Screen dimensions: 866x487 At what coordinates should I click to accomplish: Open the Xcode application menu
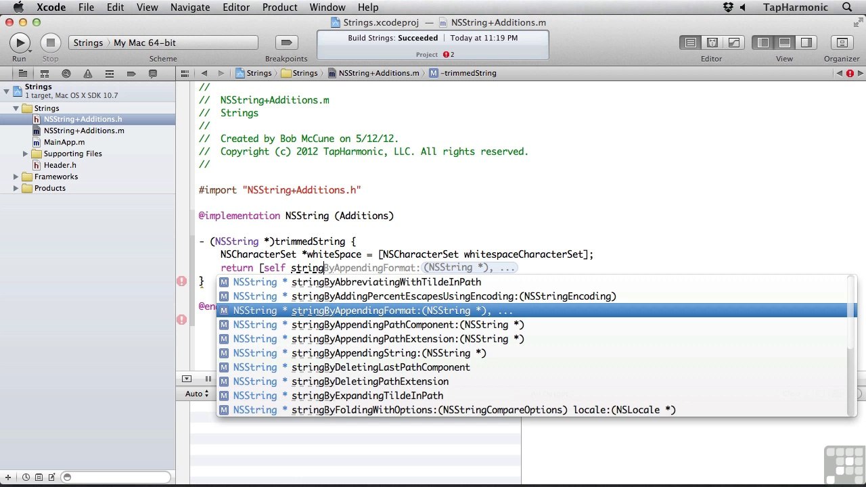pos(51,7)
